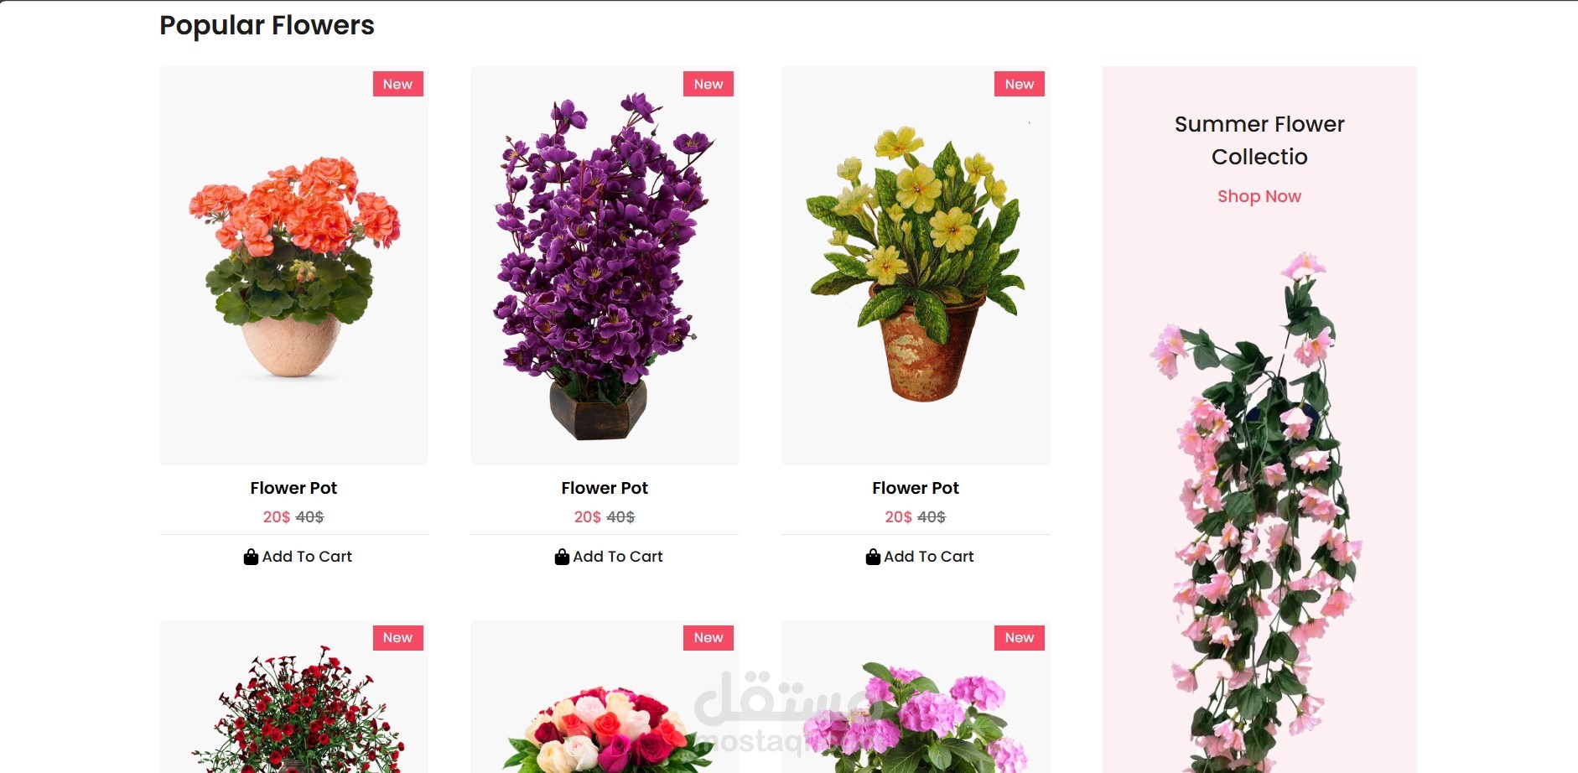Viewport: 1578px width, 773px height.
Task: Click the cart bag icon under orange geranium
Action: pyautogui.click(x=251, y=557)
